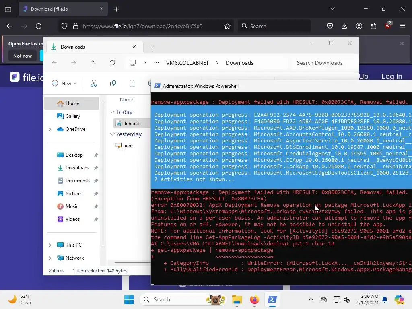Open a new Firefox tab
Screen dimensions: 412x309
point(116,9)
